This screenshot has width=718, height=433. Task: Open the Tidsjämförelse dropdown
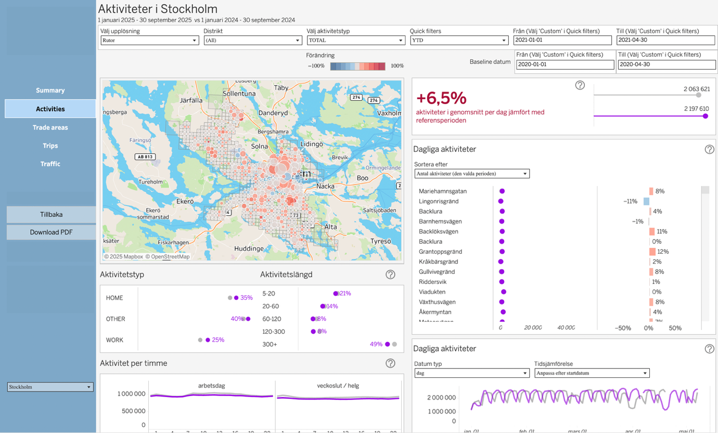pyautogui.click(x=592, y=373)
